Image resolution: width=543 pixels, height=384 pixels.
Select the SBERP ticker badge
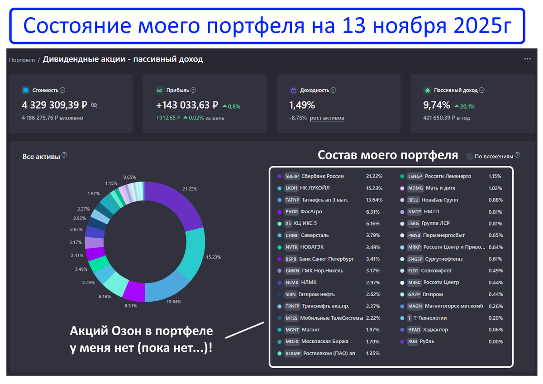point(292,176)
